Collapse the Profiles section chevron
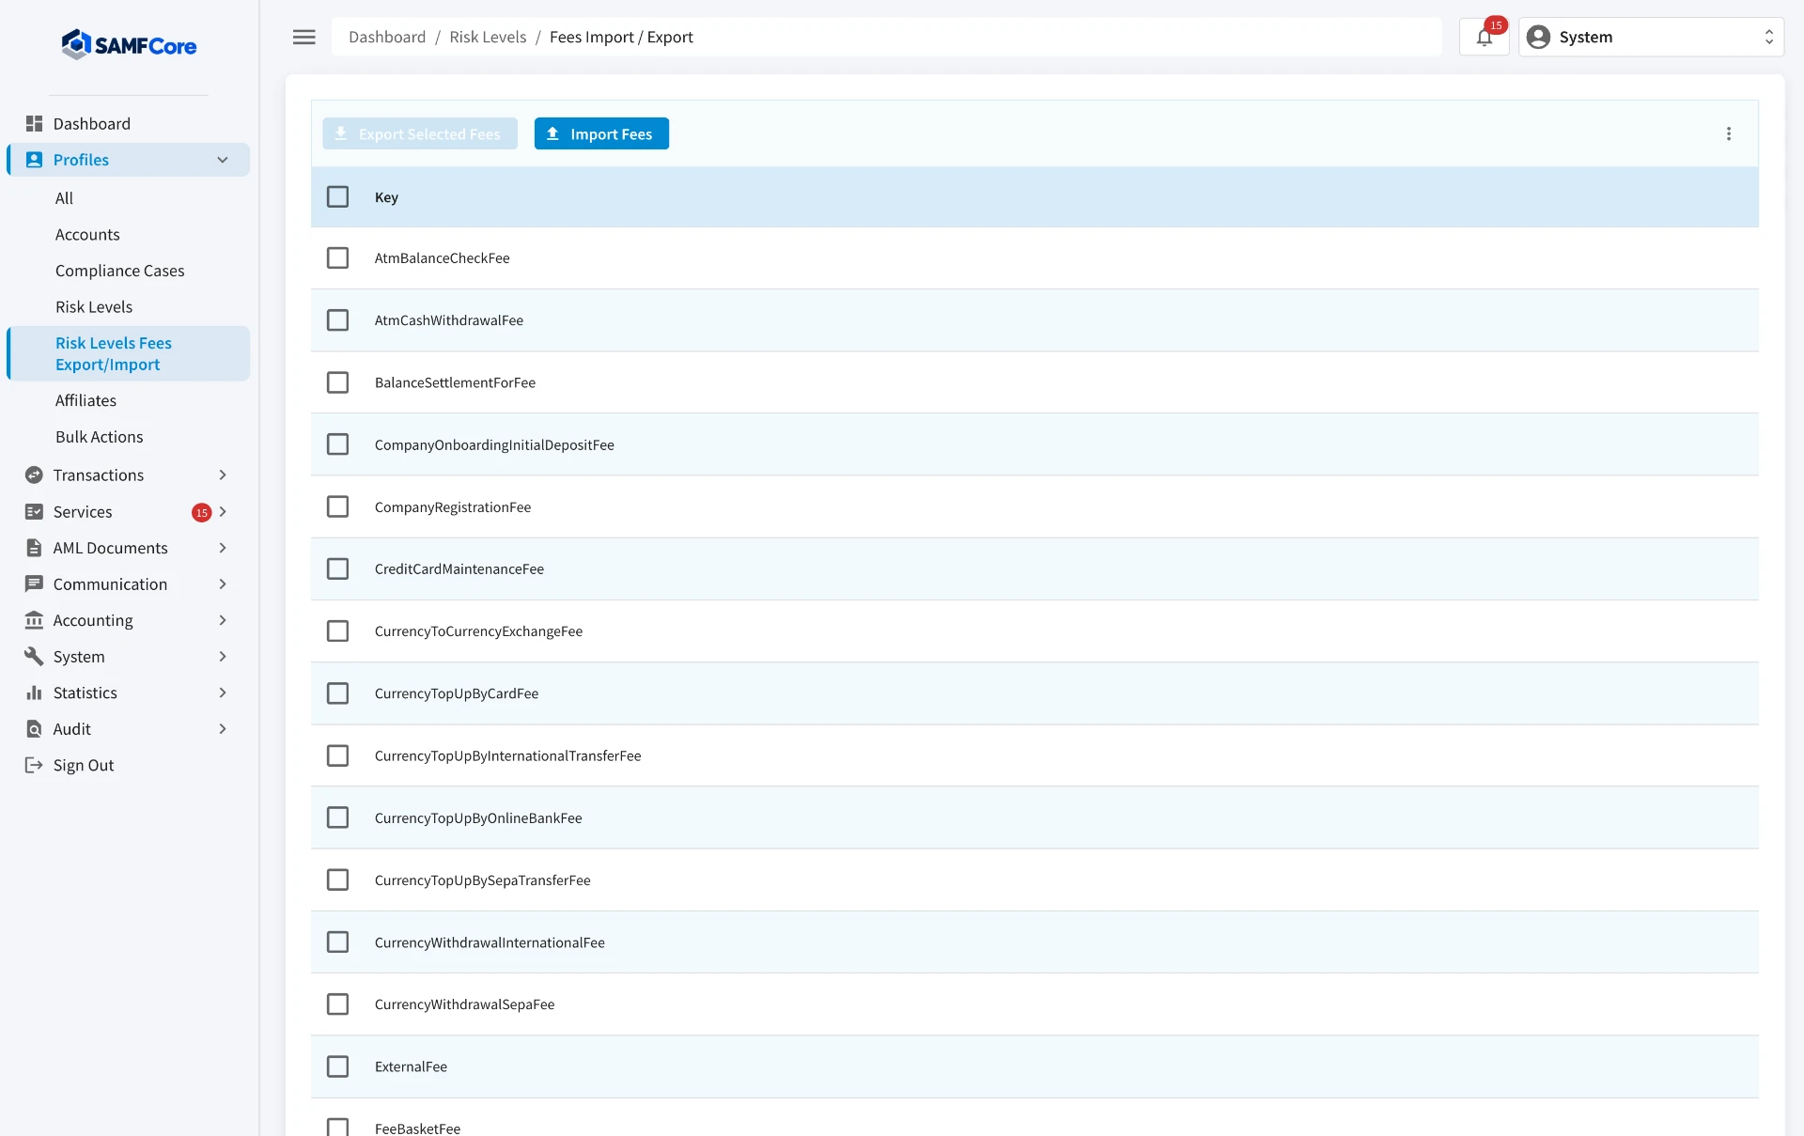This screenshot has width=1804, height=1136. tap(223, 160)
